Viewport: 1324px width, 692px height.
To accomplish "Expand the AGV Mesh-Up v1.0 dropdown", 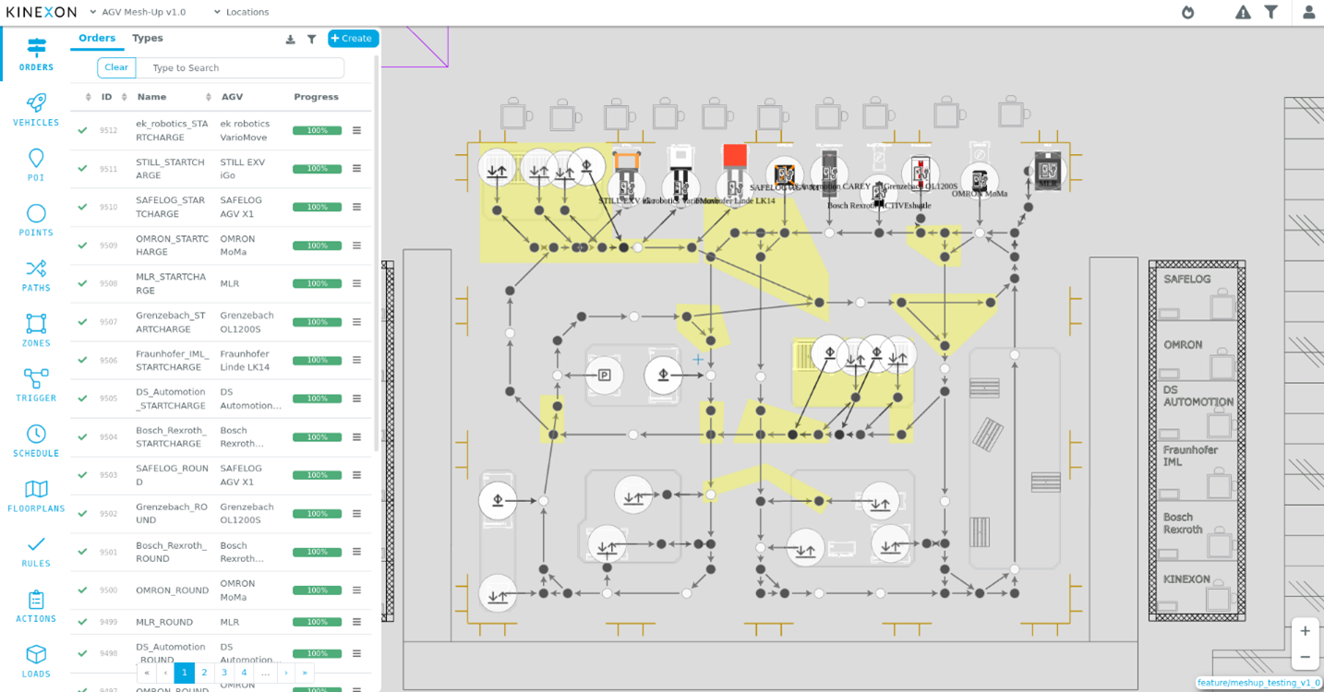I will (138, 12).
